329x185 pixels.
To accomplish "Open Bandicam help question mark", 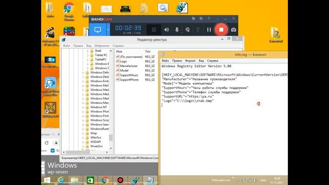I will 209,18.
